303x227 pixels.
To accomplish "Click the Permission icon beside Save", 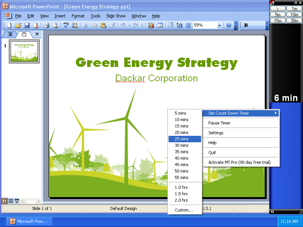I will (x=36, y=25).
